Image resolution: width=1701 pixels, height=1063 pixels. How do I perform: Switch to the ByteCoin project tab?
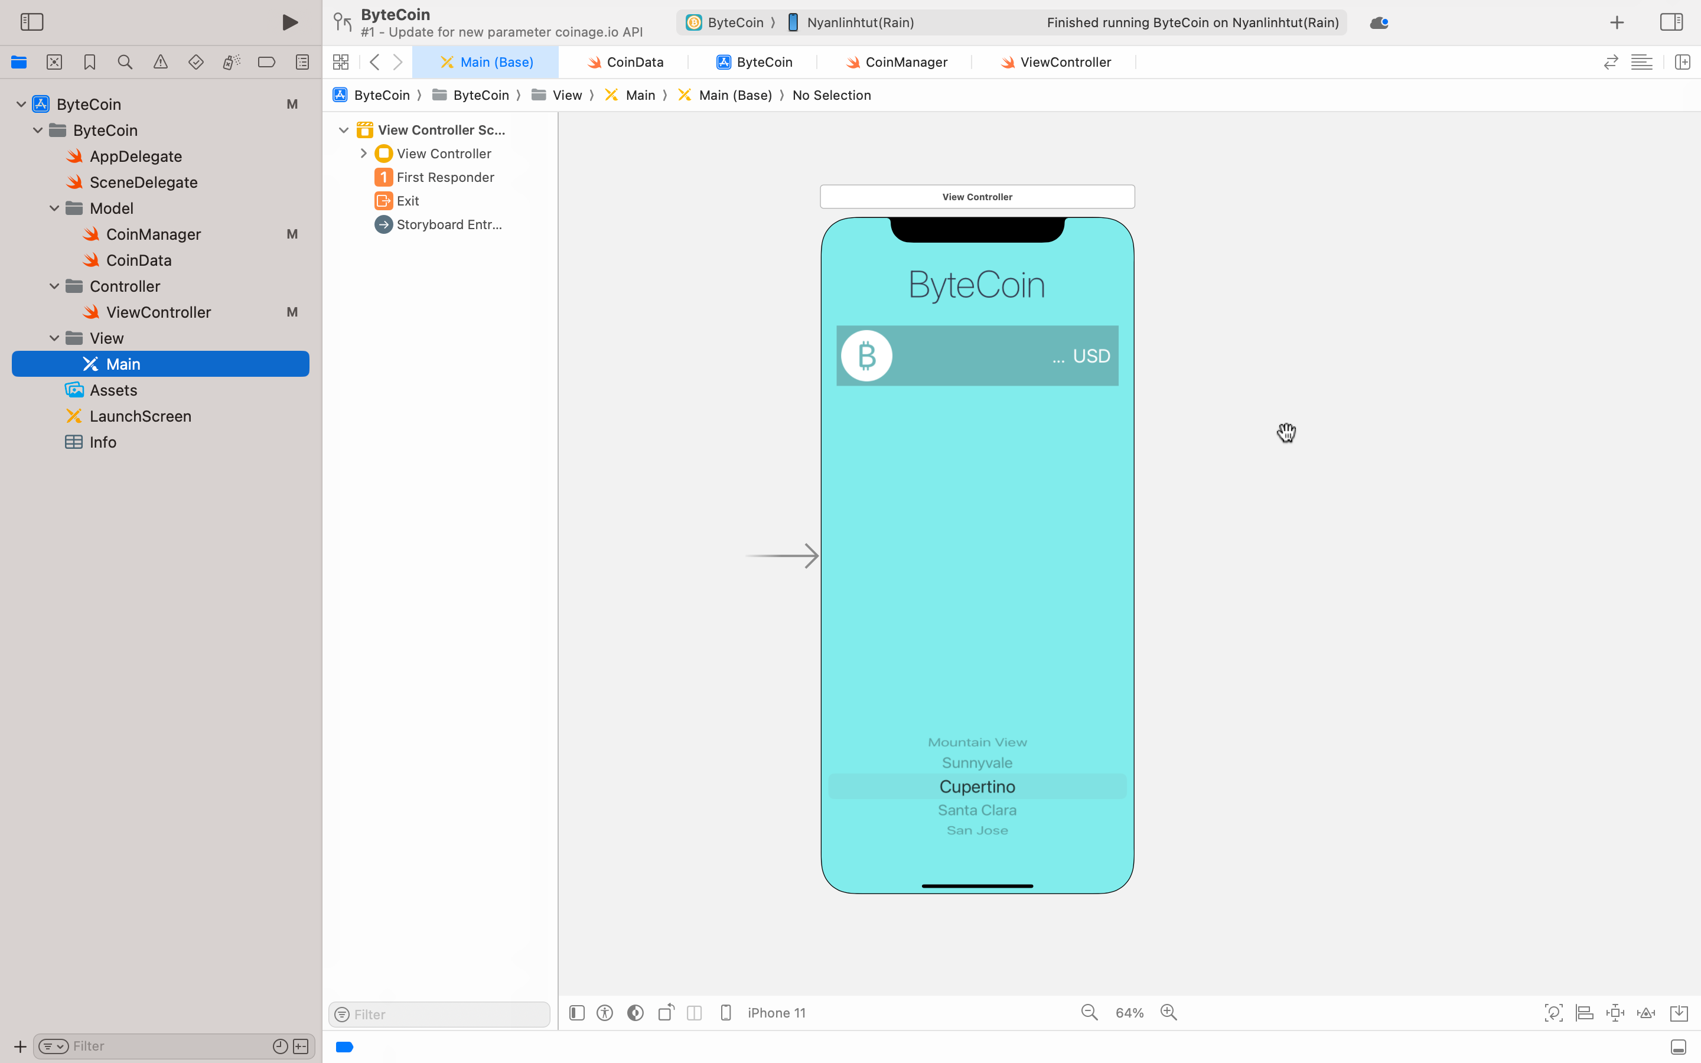tap(754, 62)
